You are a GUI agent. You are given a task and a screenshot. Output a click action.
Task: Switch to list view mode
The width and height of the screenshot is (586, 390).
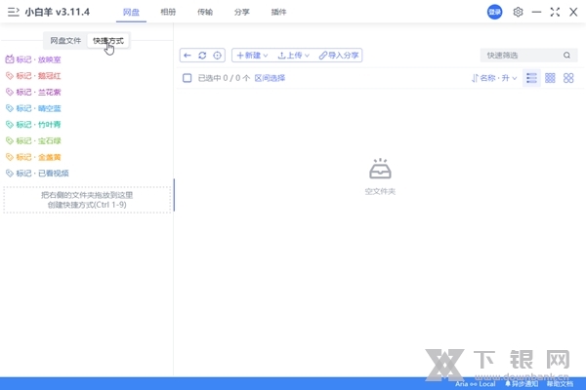531,78
